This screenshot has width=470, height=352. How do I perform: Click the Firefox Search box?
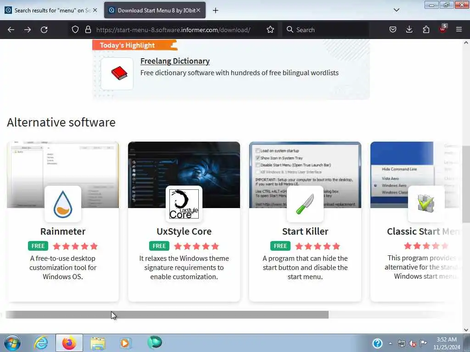[325, 30]
